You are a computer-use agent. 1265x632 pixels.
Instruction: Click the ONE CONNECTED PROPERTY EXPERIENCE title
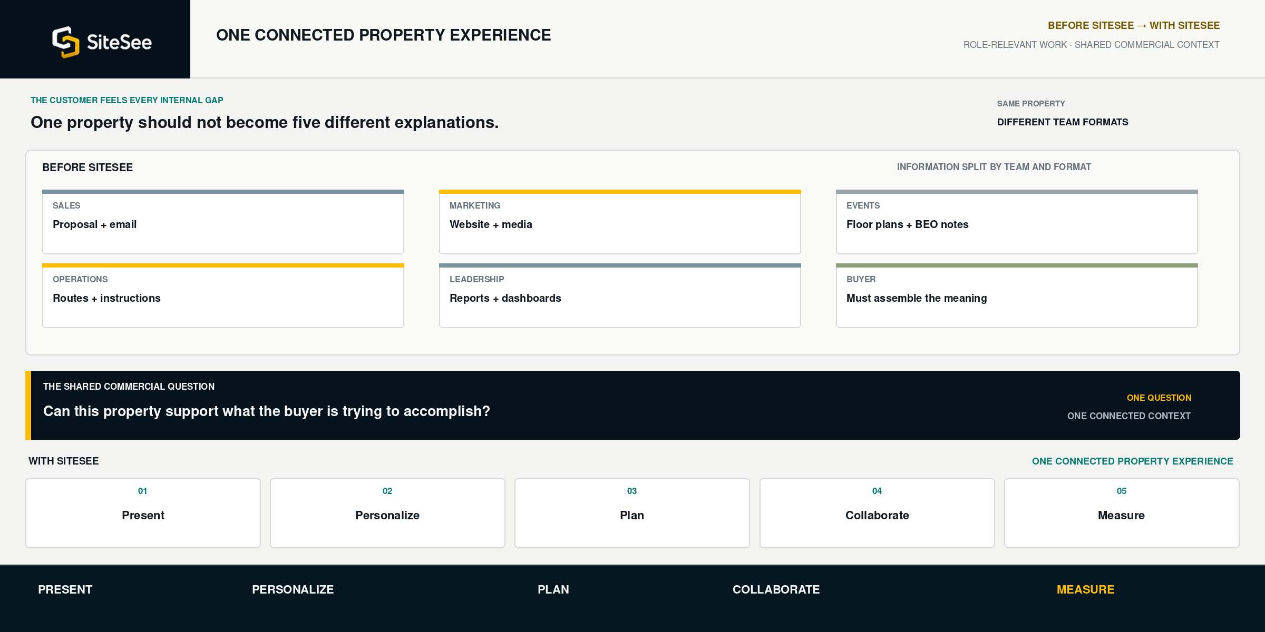[384, 35]
